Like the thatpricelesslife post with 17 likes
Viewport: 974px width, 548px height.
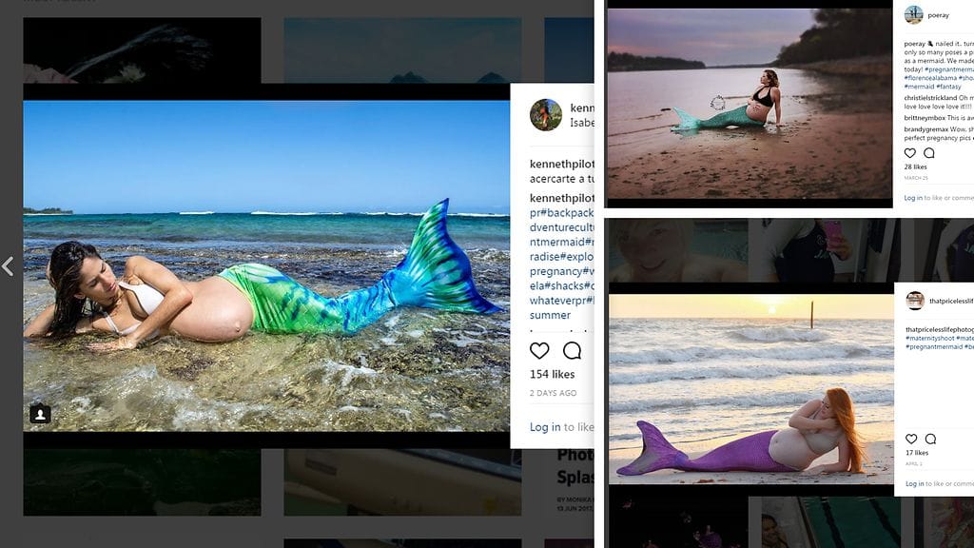click(x=911, y=439)
